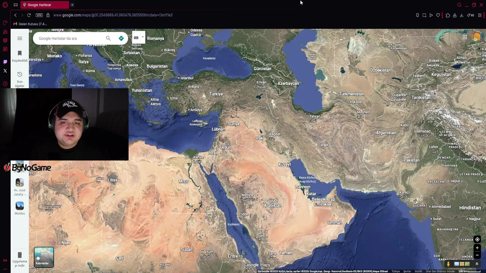Open browser downloads icon
Image resolution: width=486 pixels, height=273 pixels.
(461, 15)
